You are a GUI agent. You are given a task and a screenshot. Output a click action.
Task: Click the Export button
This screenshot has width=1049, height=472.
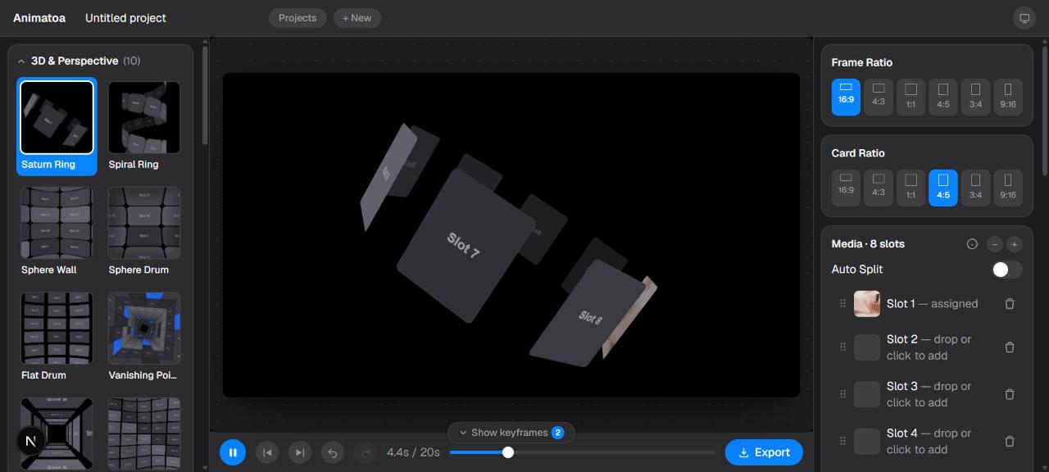764,452
